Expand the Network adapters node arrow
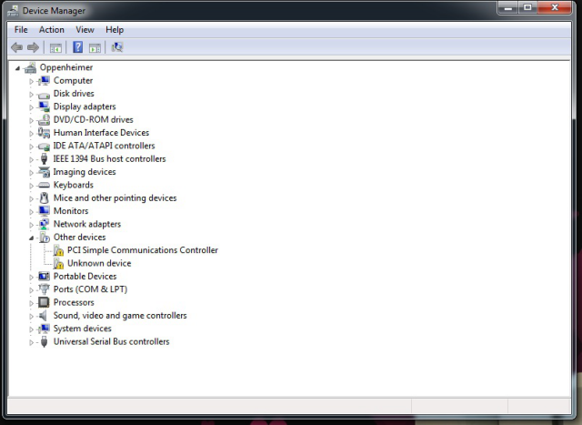Viewport: 582px width, 425px height. pos(31,225)
